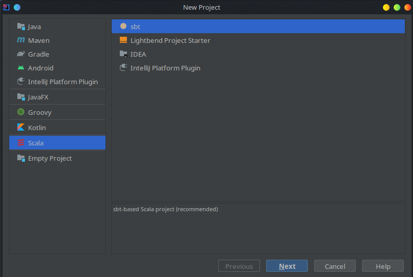Screen dimensions: 413x277
Task: Click the Empty Project folder icon
Action: 21,158
